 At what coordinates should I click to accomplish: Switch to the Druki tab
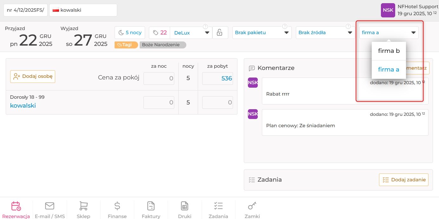[x=185, y=210]
